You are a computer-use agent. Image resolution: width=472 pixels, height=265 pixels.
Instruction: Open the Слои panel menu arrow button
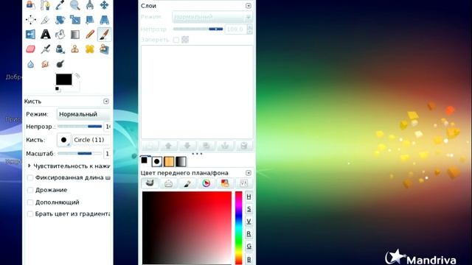tap(249, 6)
